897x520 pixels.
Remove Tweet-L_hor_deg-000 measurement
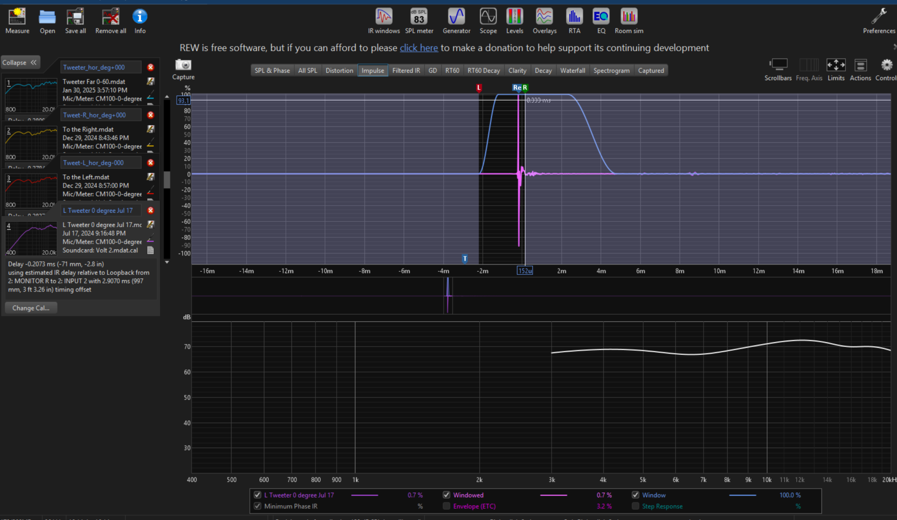[151, 163]
